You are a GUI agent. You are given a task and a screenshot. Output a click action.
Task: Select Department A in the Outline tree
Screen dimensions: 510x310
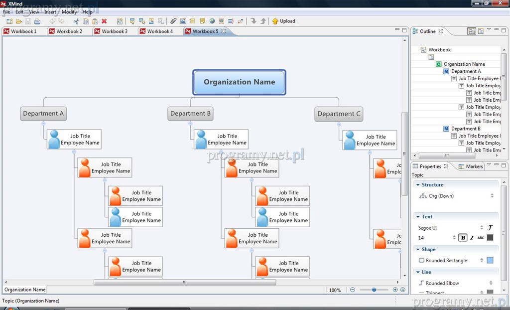pyautogui.click(x=466, y=71)
